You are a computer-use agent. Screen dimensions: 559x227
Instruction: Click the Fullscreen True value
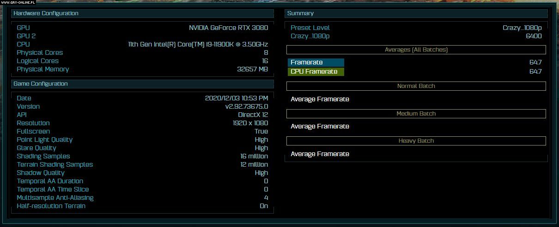261,132
